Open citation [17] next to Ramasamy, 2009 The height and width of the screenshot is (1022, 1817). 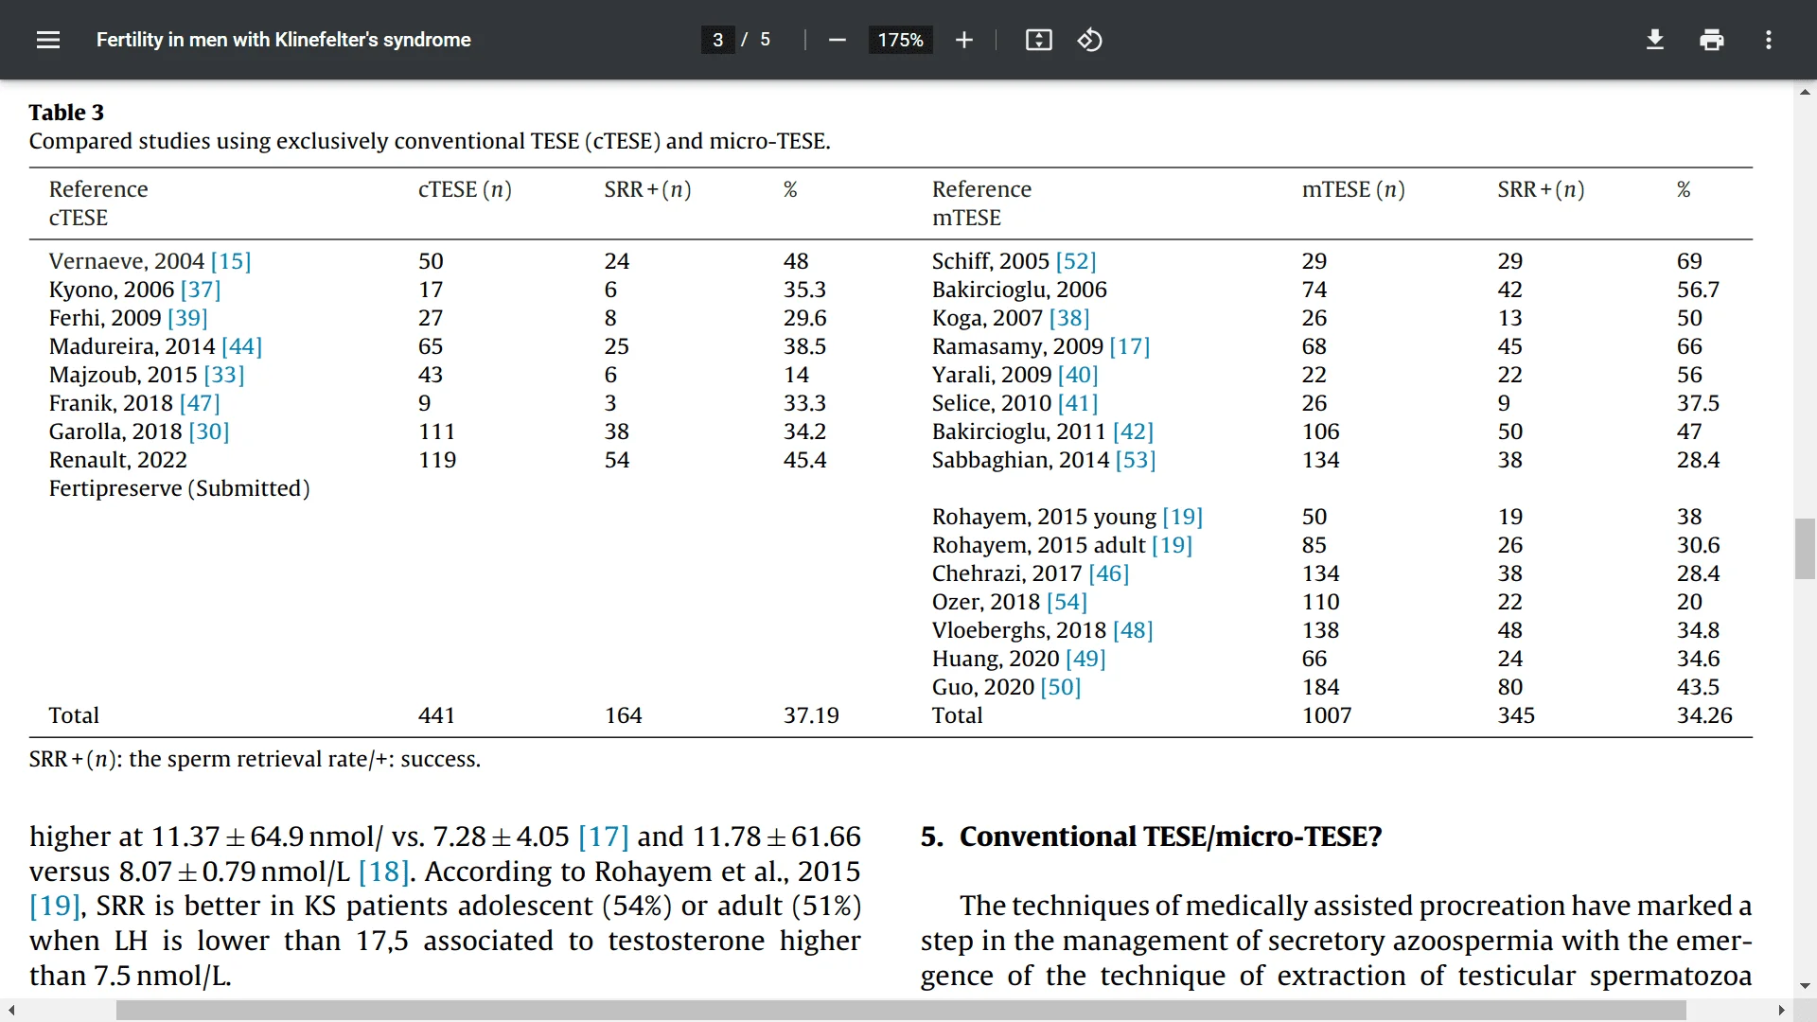pyautogui.click(x=1130, y=346)
